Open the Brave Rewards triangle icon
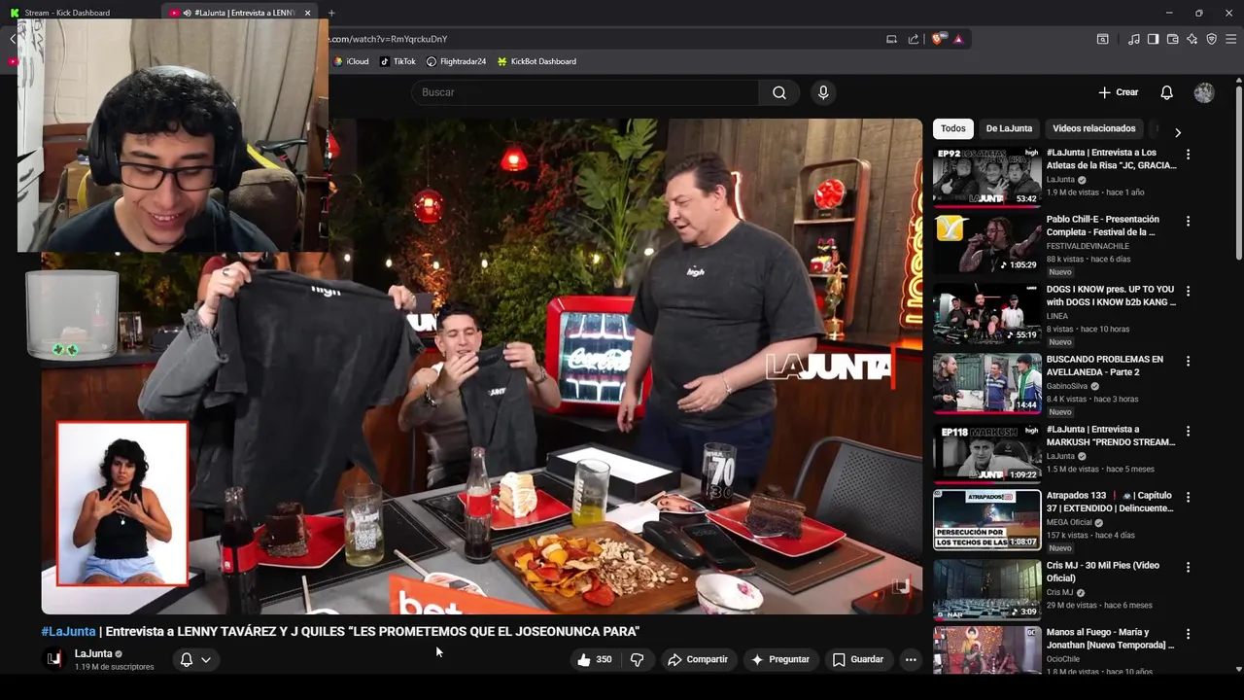The width and height of the screenshot is (1244, 700). [x=958, y=39]
